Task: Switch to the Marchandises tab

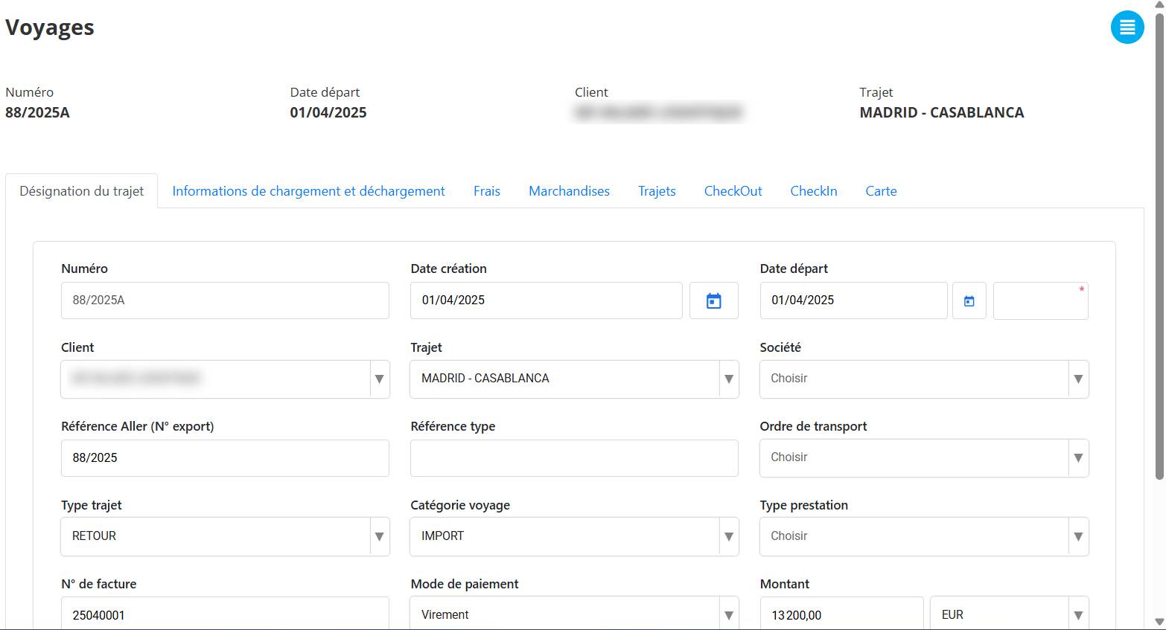Action: tap(569, 191)
